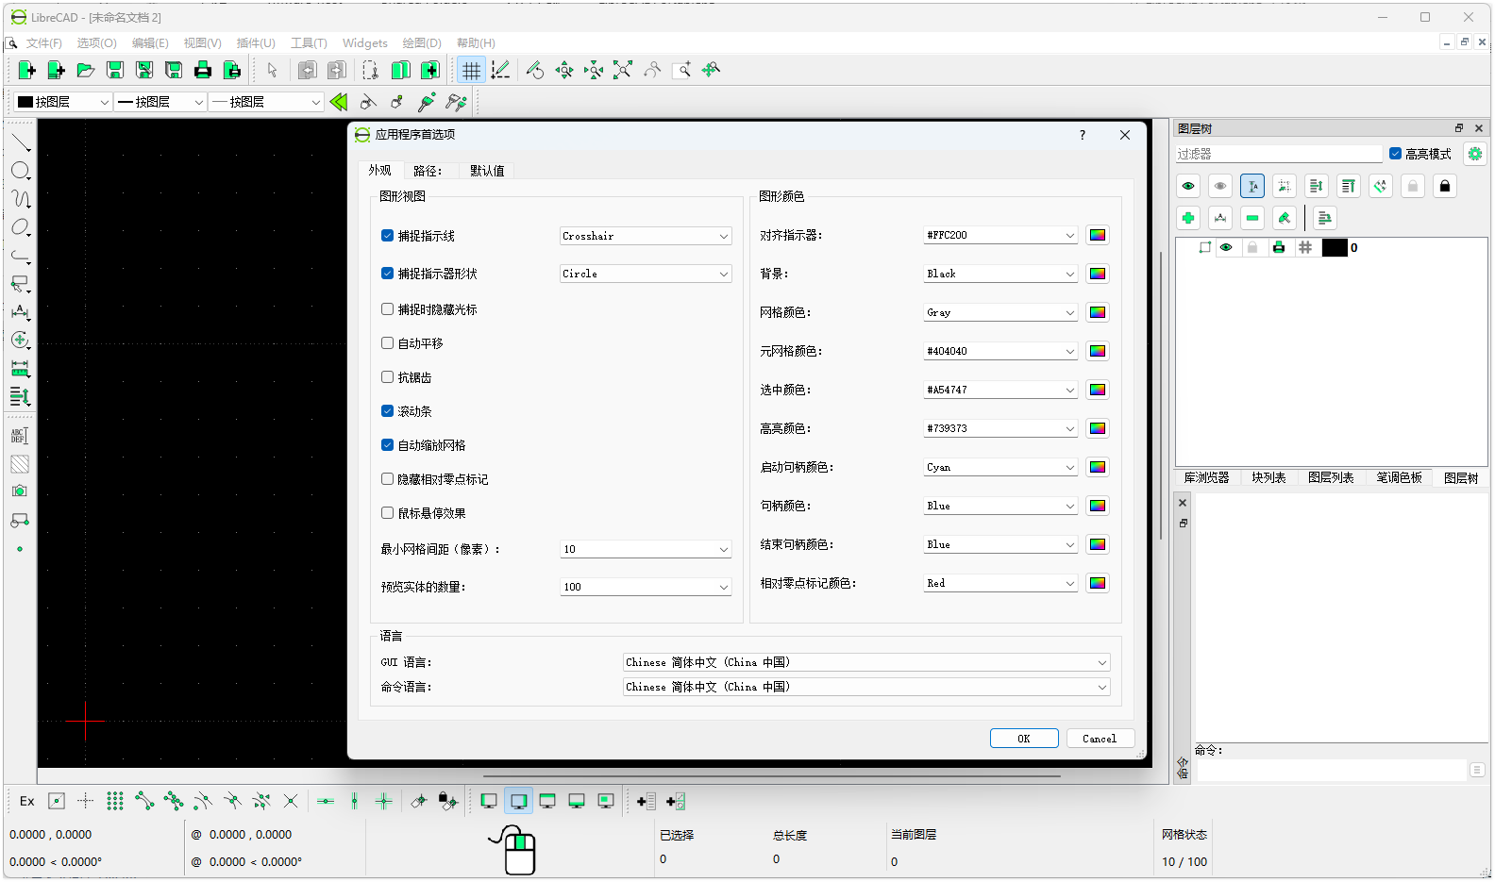The height and width of the screenshot is (882, 1495).
Task: Check the 隐藏相对零点标记 checkbox
Action: 387,479
